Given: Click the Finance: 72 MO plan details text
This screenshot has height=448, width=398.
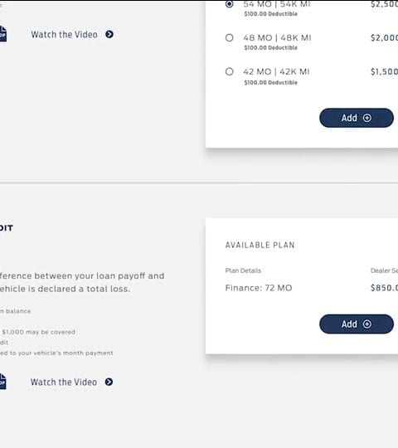Looking at the screenshot, I should pos(259,288).
